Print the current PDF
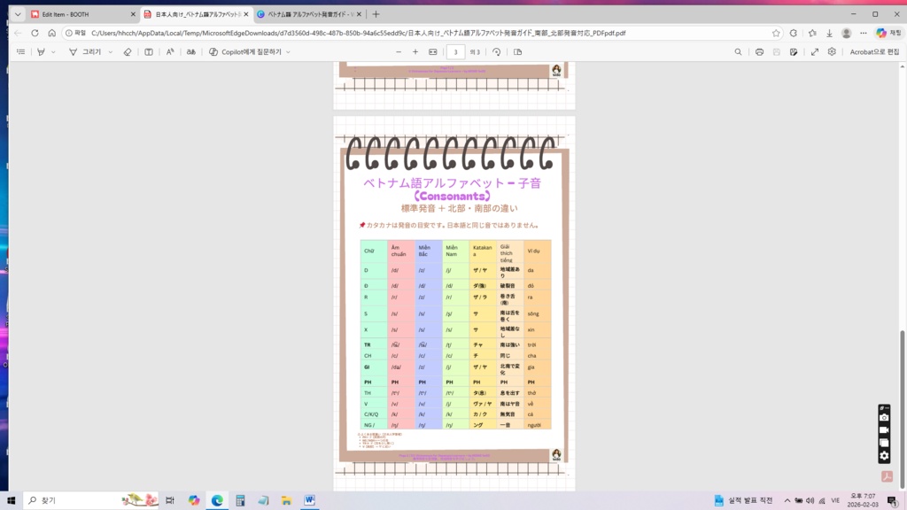 (x=760, y=51)
